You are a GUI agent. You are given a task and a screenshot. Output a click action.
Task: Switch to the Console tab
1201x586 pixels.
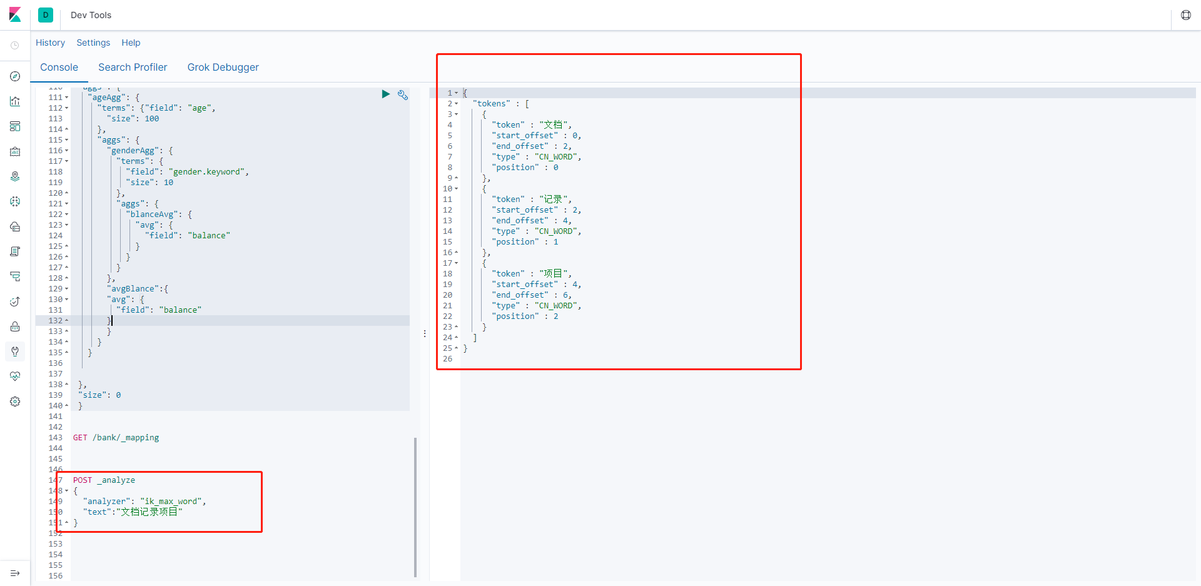coord(59,68)
